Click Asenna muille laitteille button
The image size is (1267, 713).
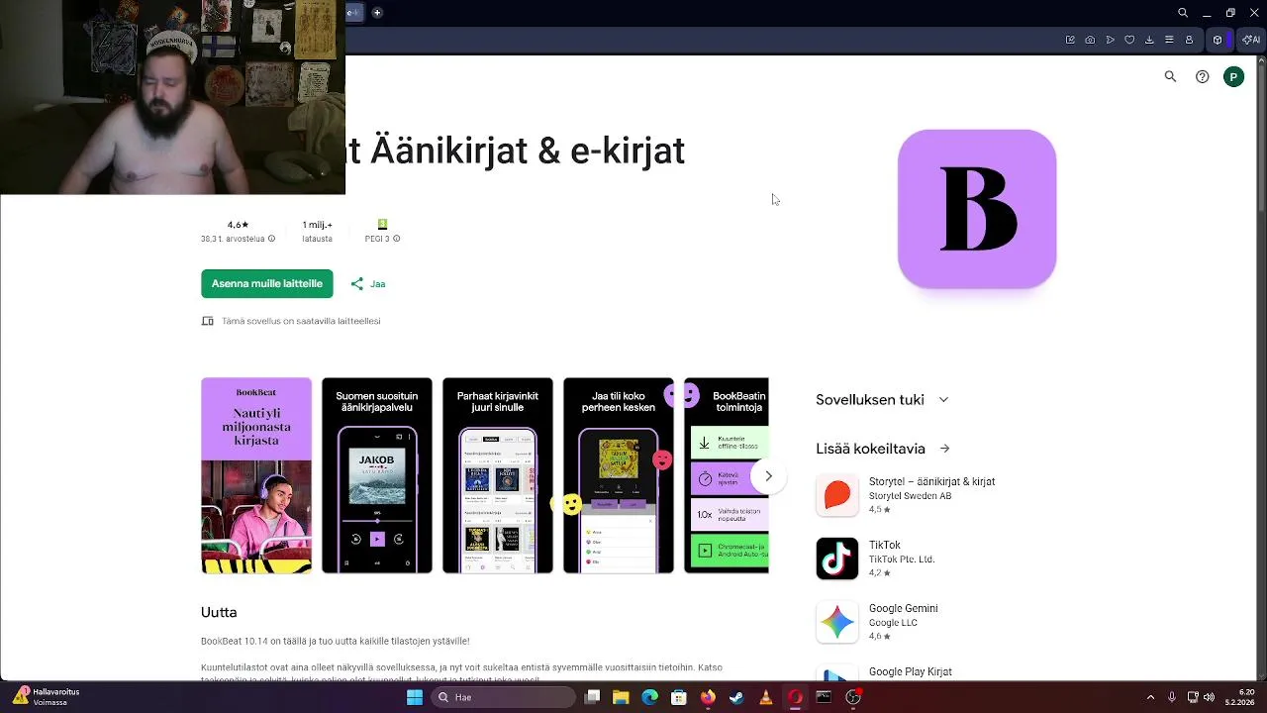coord(267,283)
